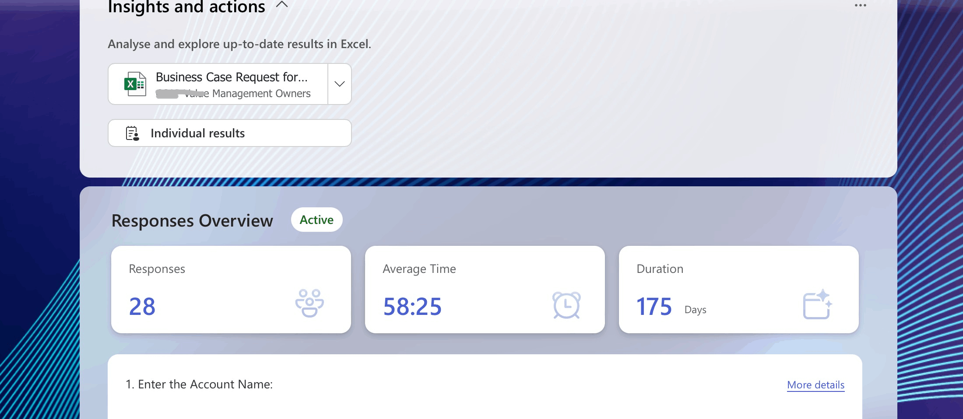
Task: Click the Individual results icon
Action: (x=132, y=133)
